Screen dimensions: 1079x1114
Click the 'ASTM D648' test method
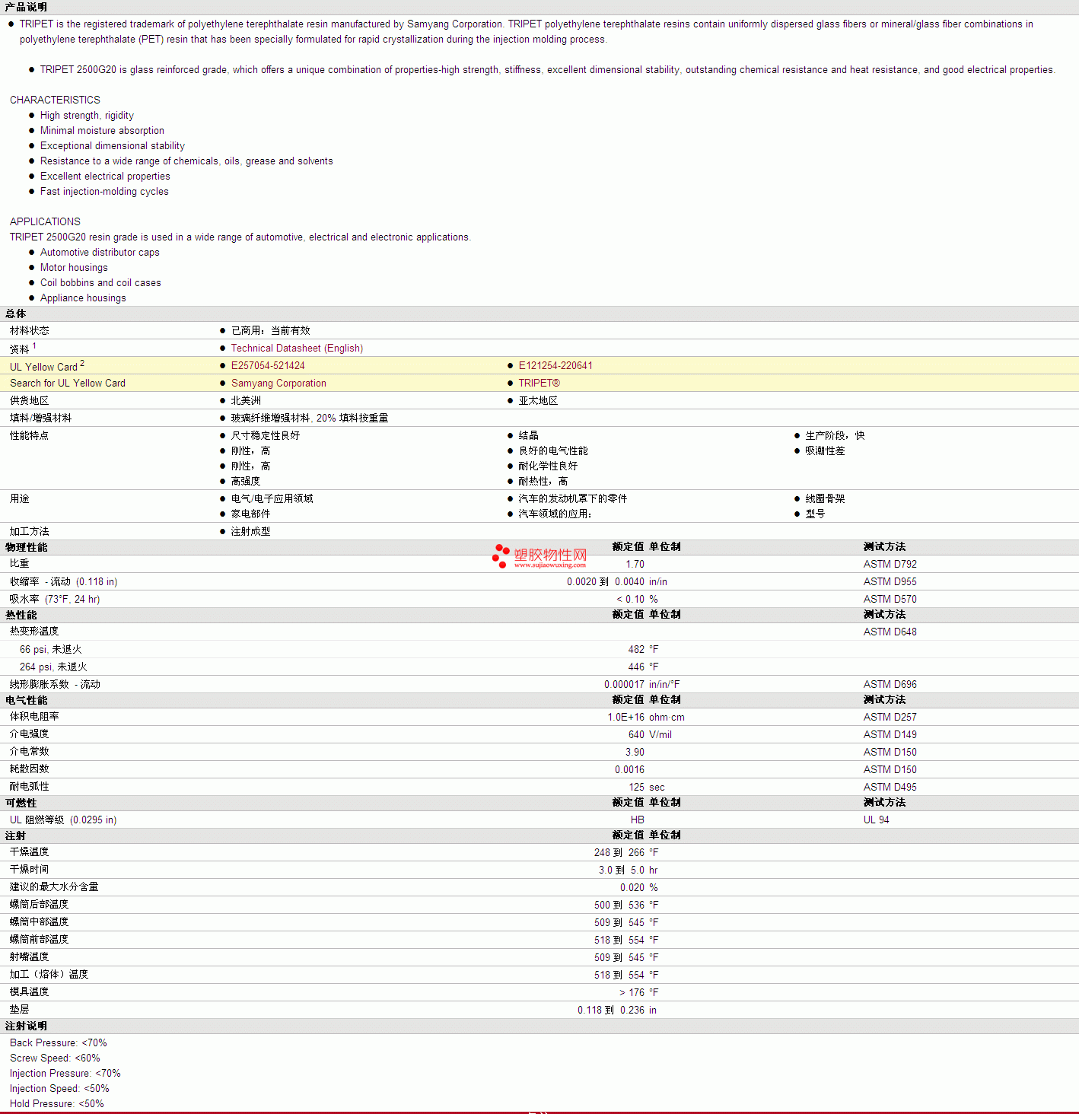coord(890,632)
